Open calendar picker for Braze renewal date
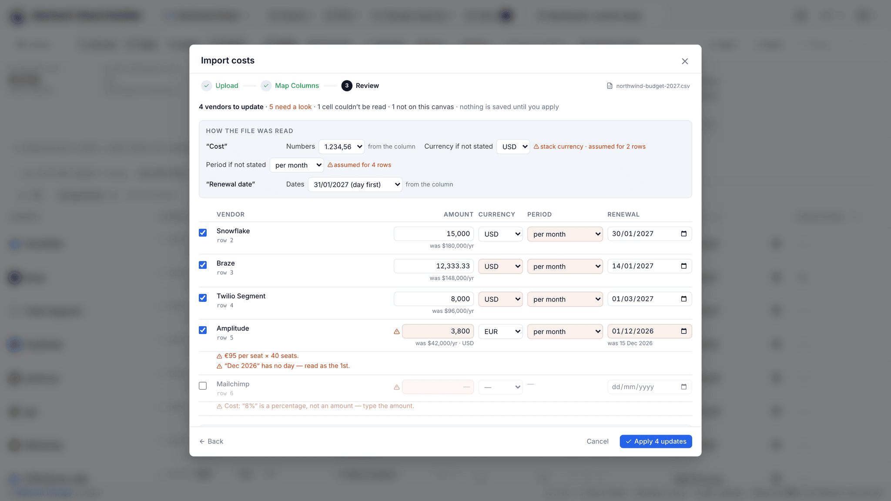 pos(683,266)
